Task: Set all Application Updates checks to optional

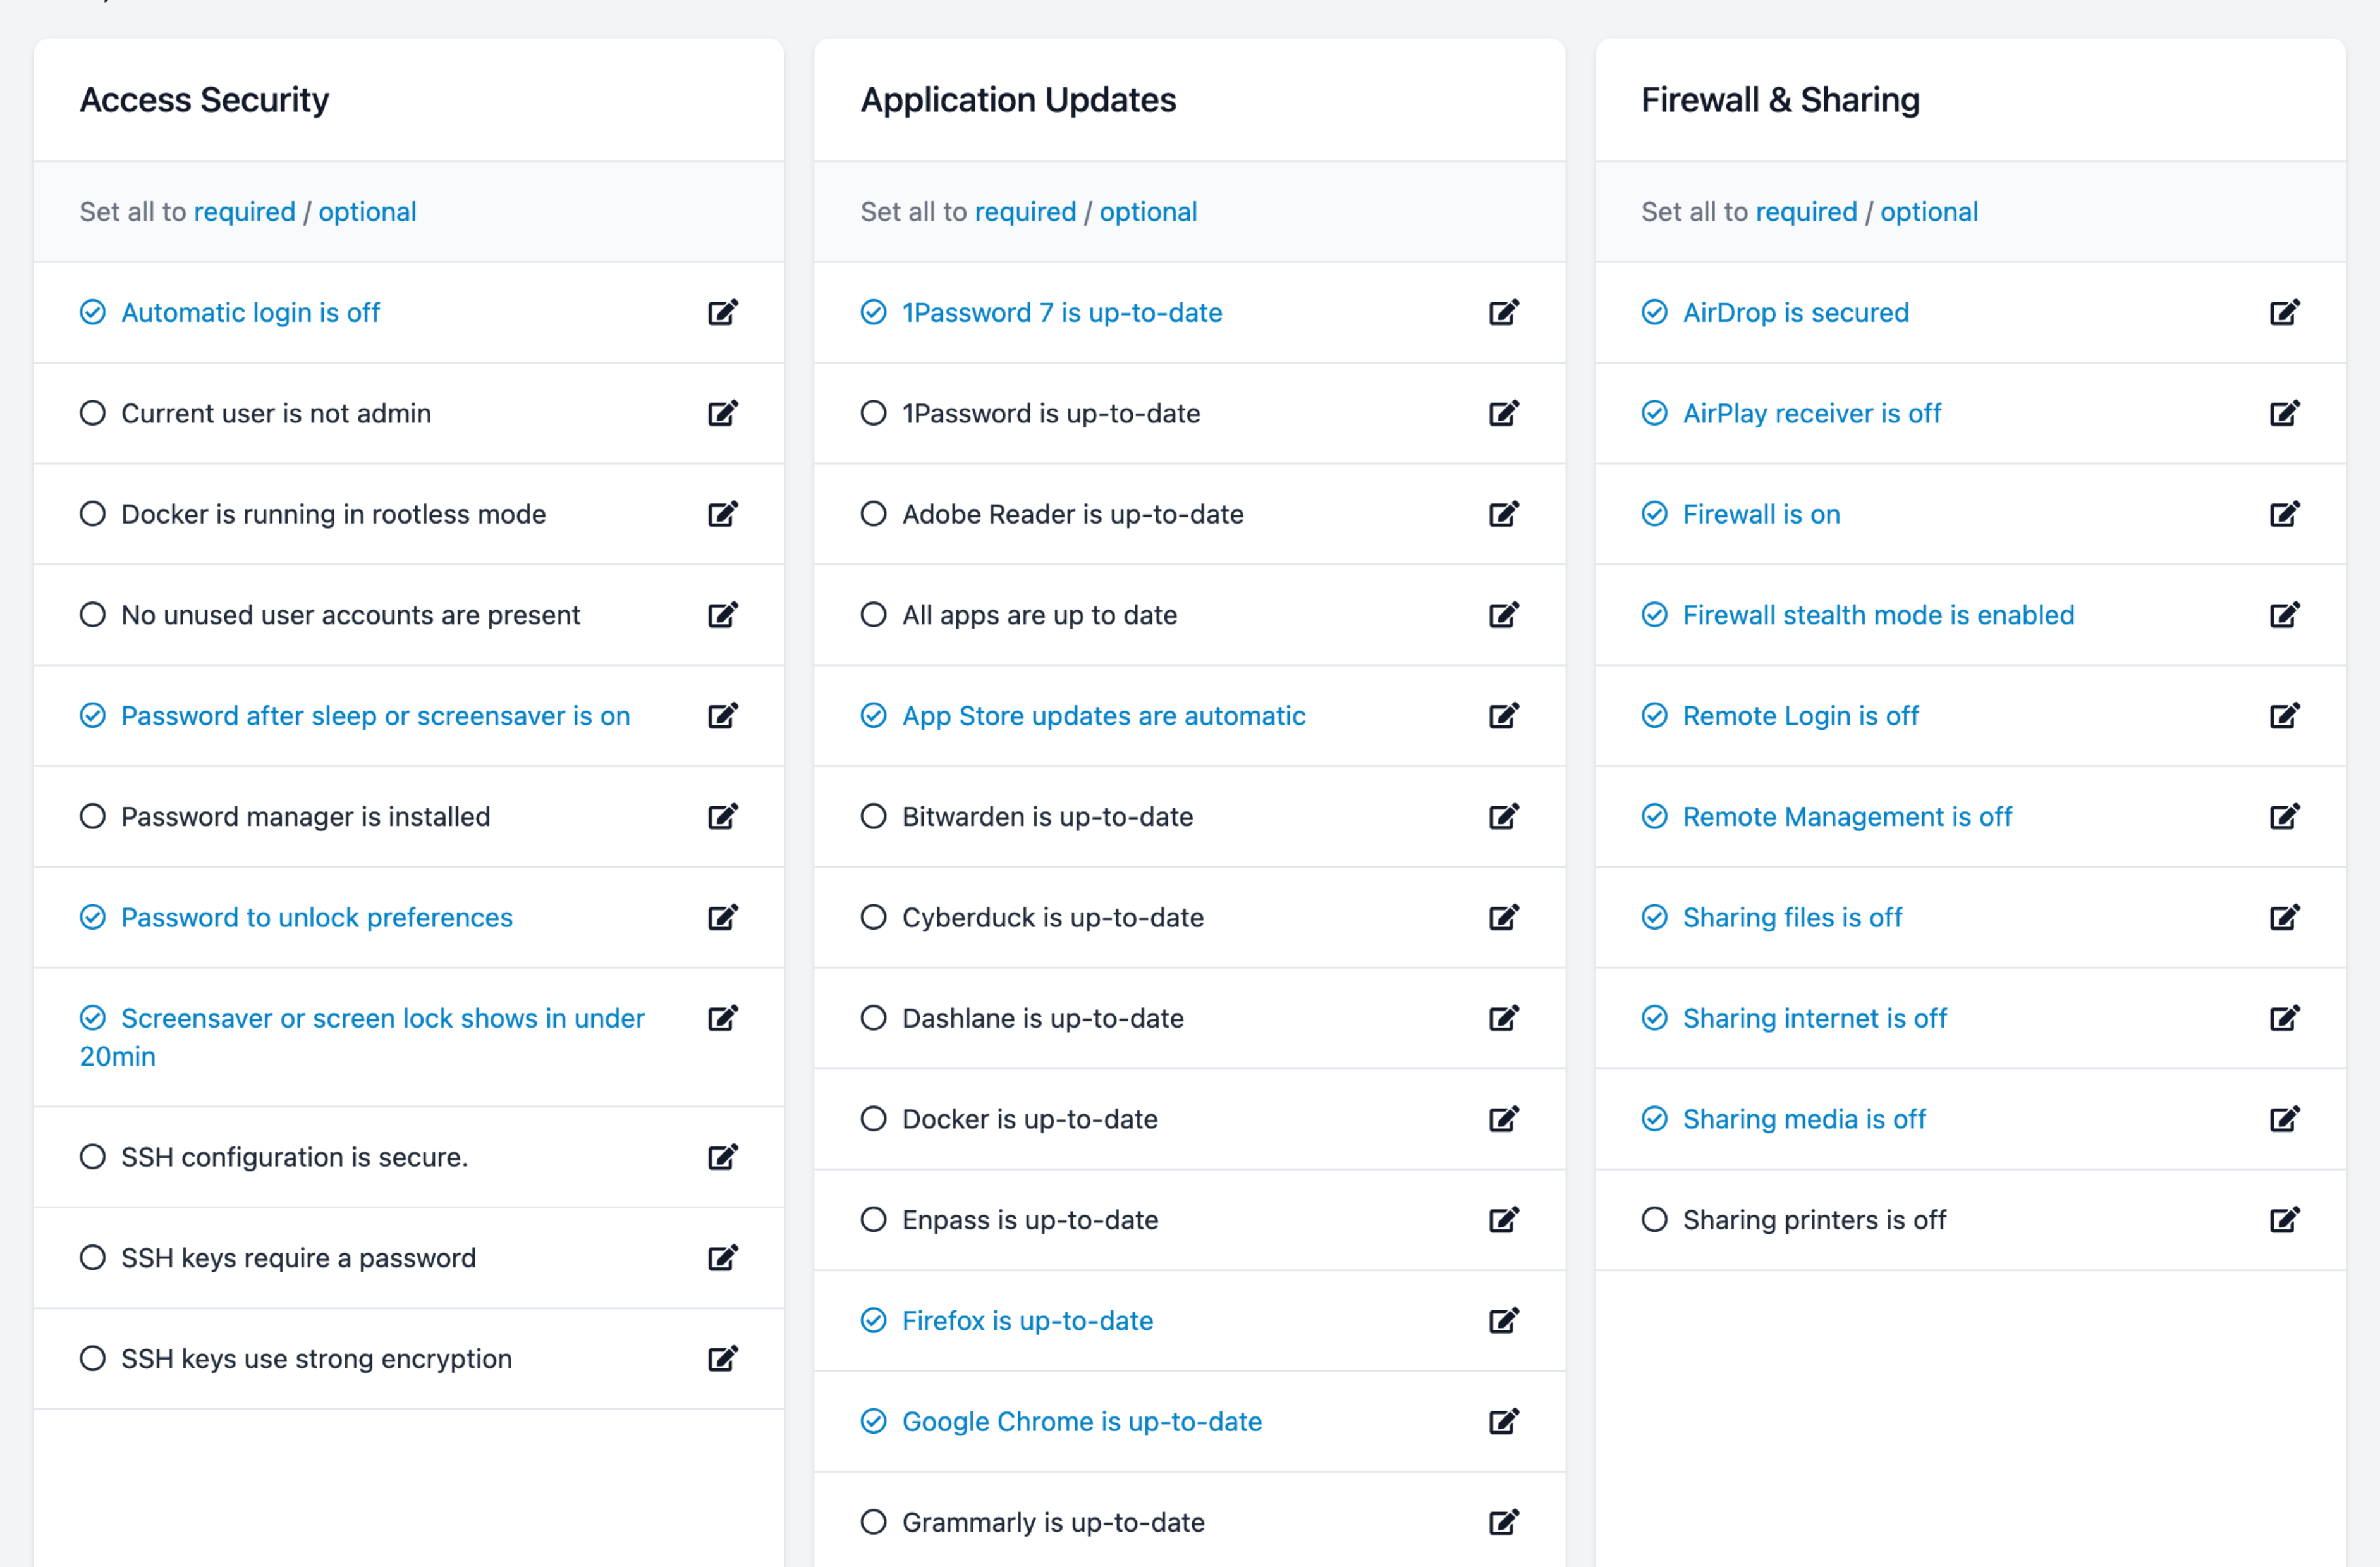Action: (x=1148, y=212)
